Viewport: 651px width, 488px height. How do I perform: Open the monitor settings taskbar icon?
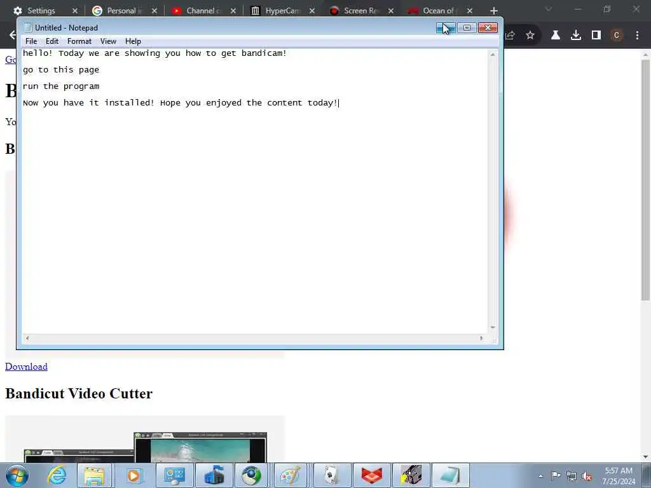[174, 475]
